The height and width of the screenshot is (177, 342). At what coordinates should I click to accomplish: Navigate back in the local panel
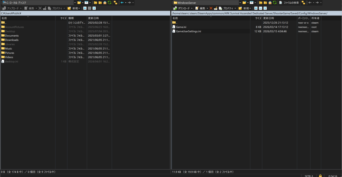click(122, 3)
